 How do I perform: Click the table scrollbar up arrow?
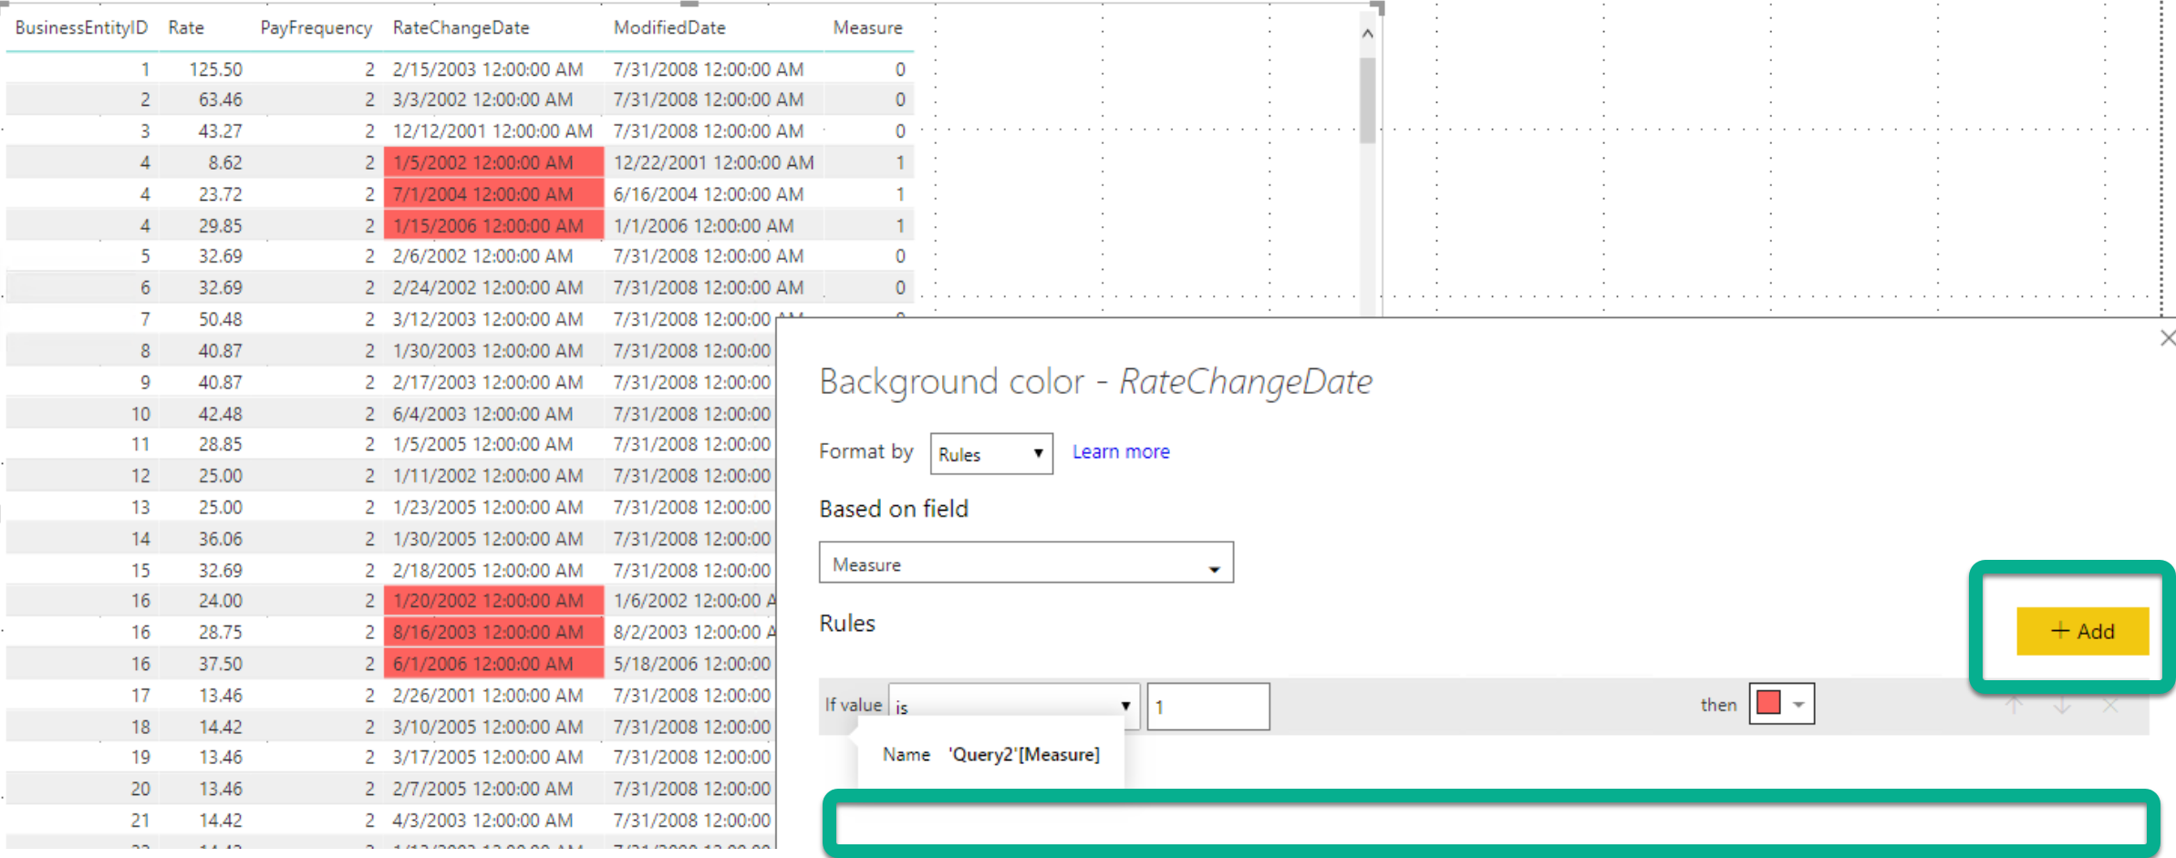tap(1367, 34)
